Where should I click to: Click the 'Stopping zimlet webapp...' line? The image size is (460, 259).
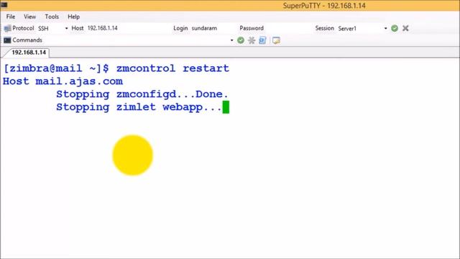(139, 107)
